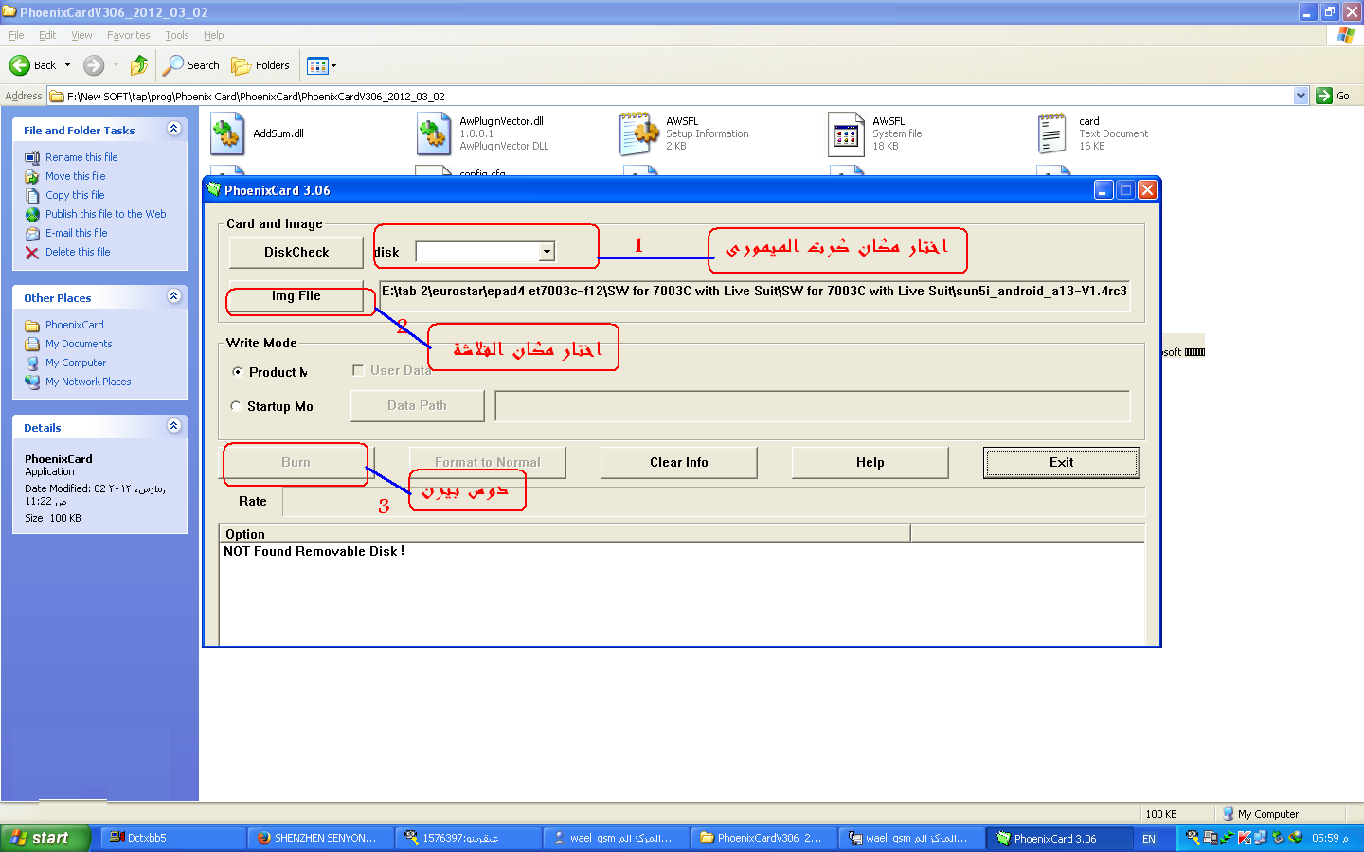Toggle the Folders pane button
This screenshot has height=852, width=1364.
[x=260, y=65]
